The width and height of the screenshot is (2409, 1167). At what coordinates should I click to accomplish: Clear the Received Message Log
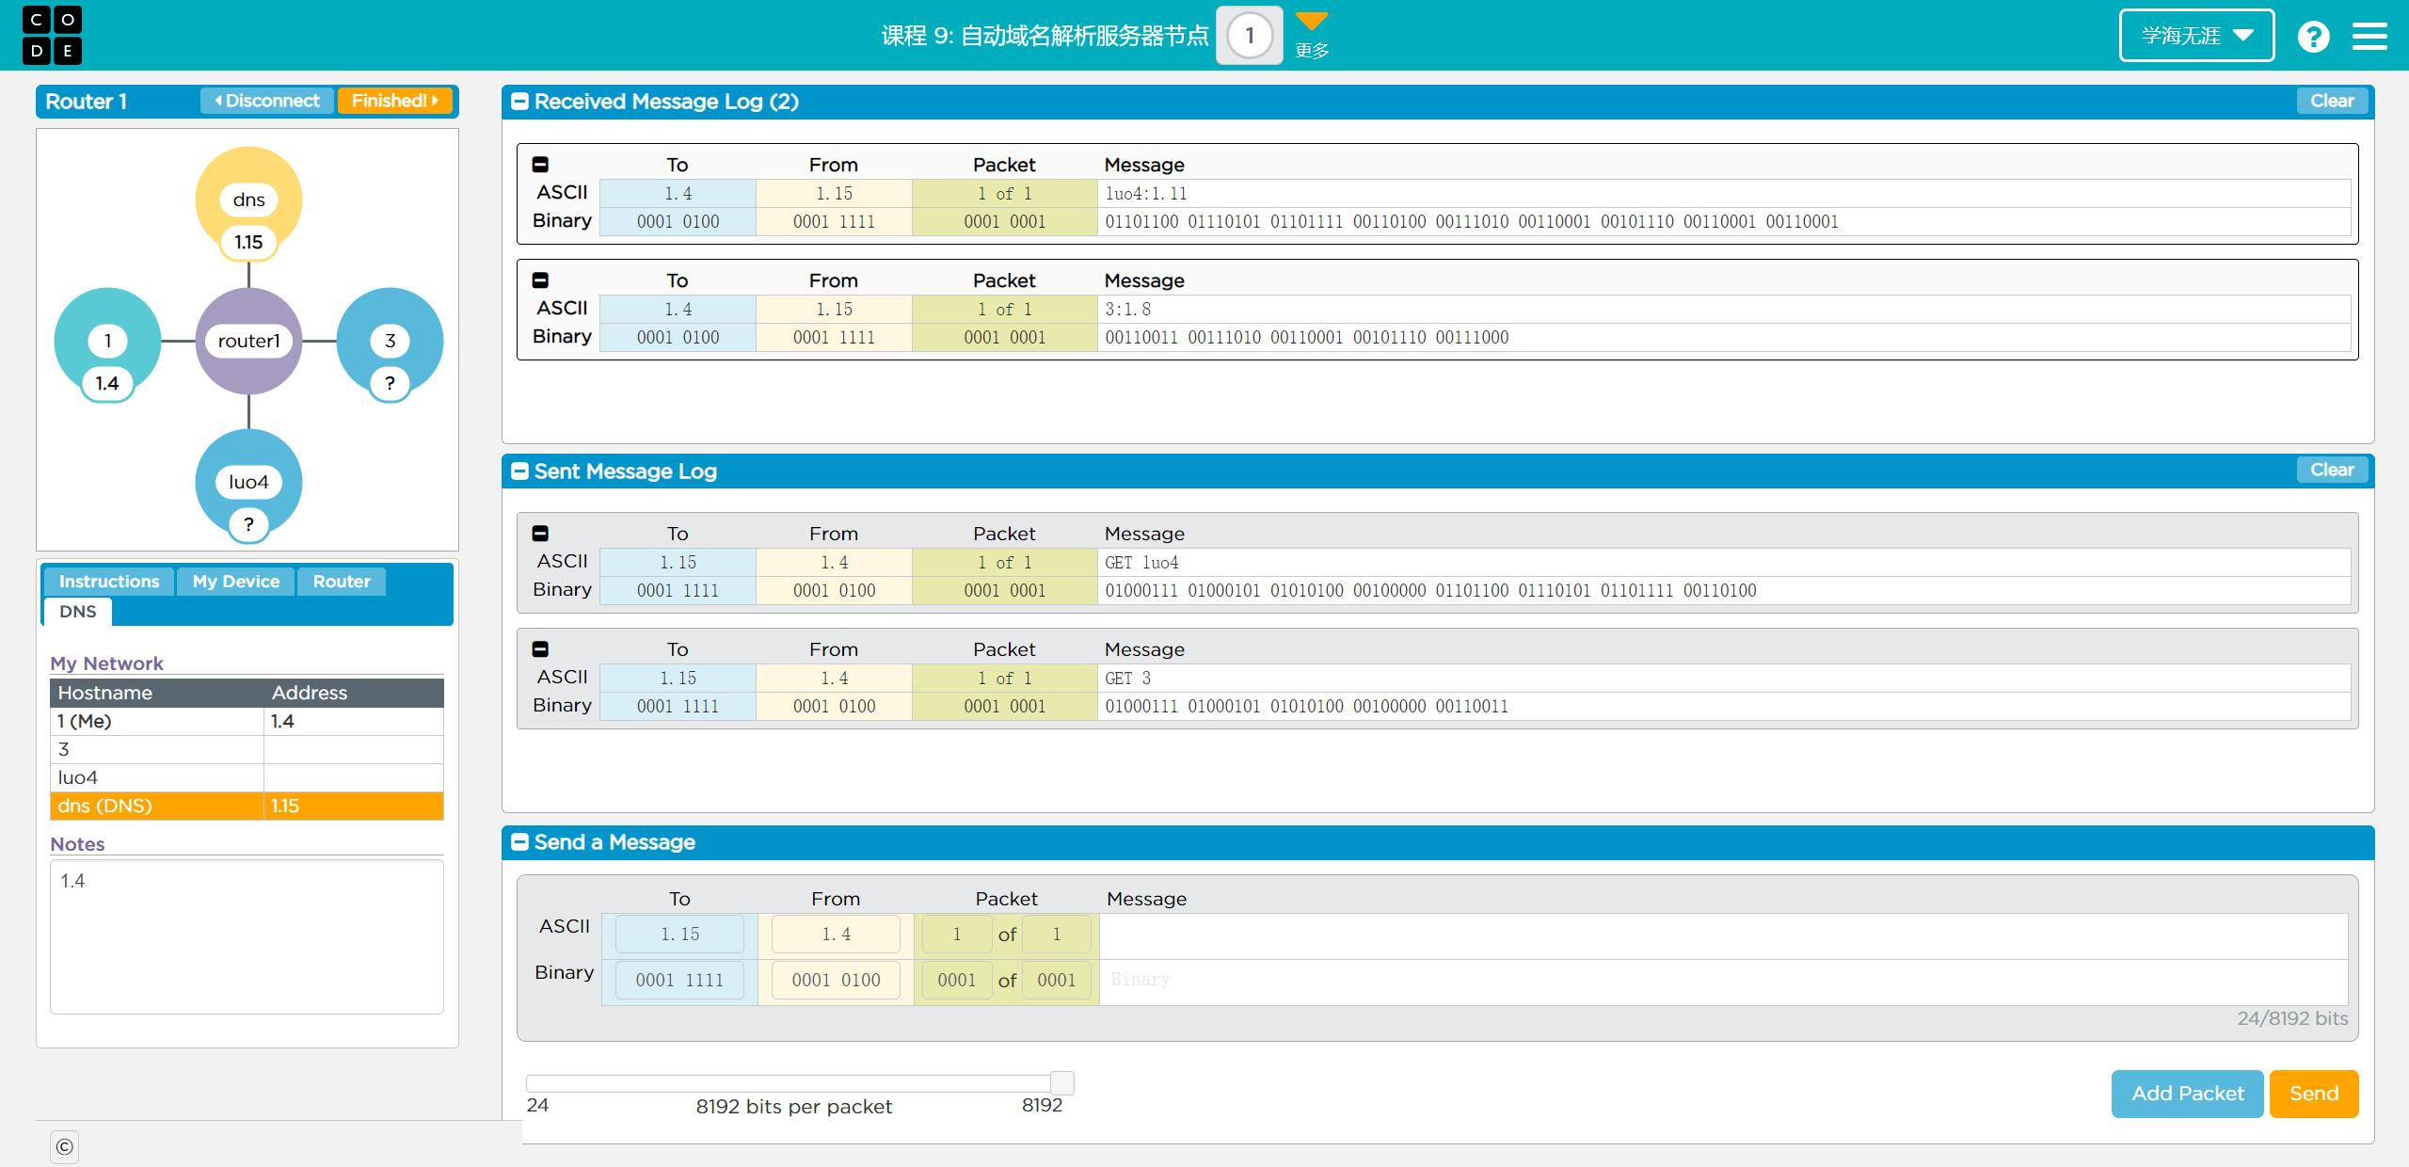tap(2332, 101)
